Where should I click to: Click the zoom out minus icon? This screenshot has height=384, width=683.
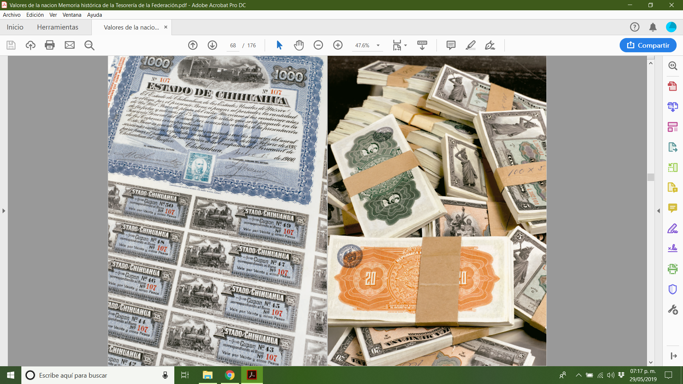click(x=318, y=45)
